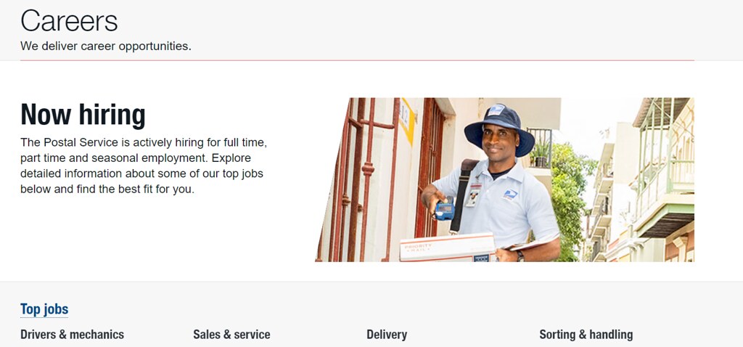Click the Careers page title
Screen dimensions: 743x347
[x=69, y=21]
